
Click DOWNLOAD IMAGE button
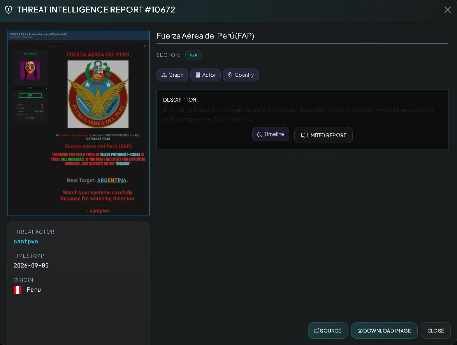(384, 331)
